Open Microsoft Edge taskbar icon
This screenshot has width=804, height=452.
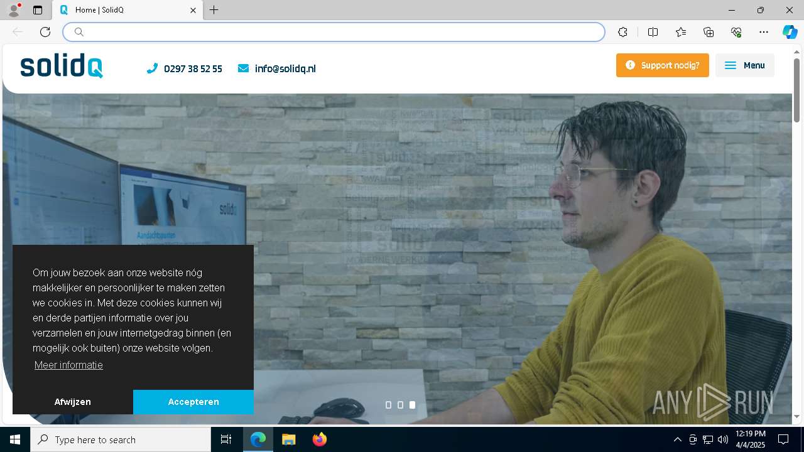click(258, 439)
